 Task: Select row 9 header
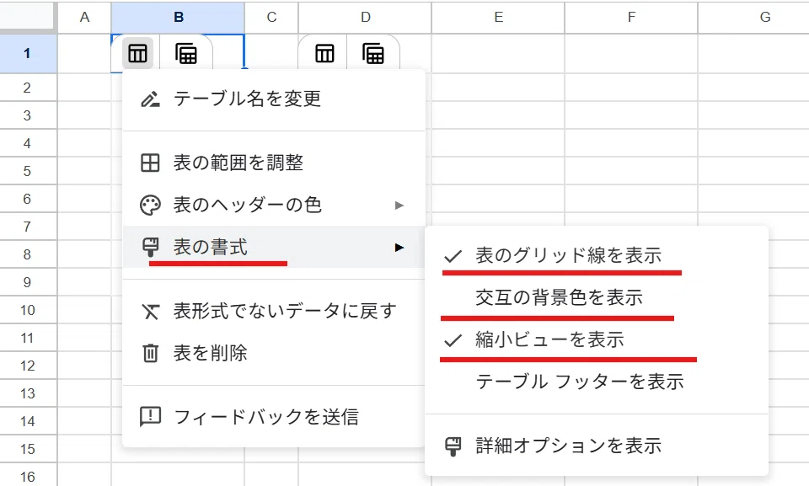coord(27,282)
